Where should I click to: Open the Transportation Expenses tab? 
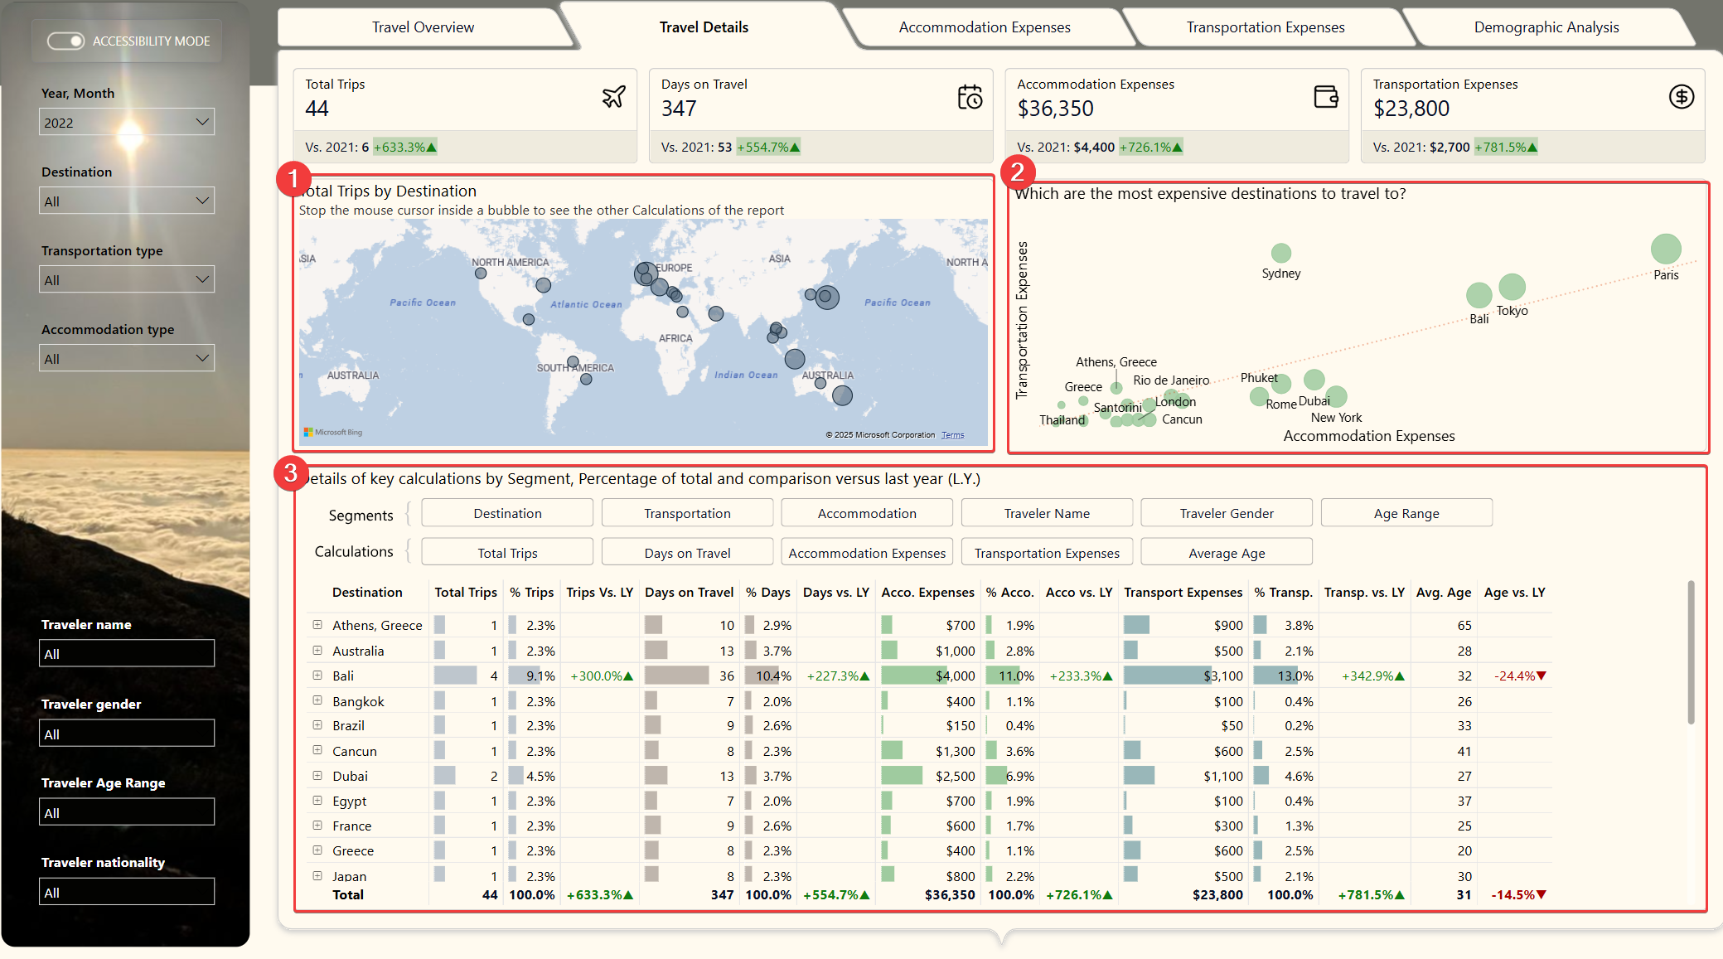[x=1266, y=27]
